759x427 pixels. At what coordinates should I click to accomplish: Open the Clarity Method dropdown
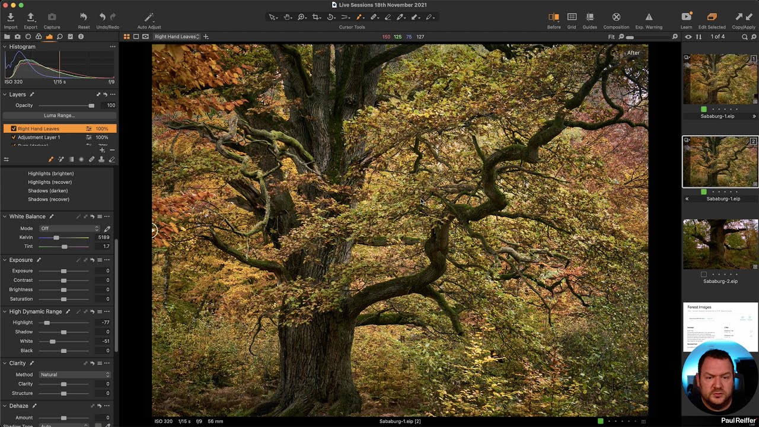click(x=75, y=375)
